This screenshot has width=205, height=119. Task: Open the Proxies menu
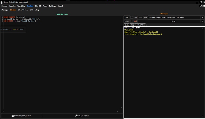(12, 6)
